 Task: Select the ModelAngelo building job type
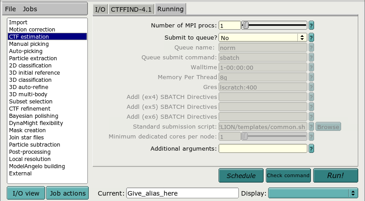point(47,166)
